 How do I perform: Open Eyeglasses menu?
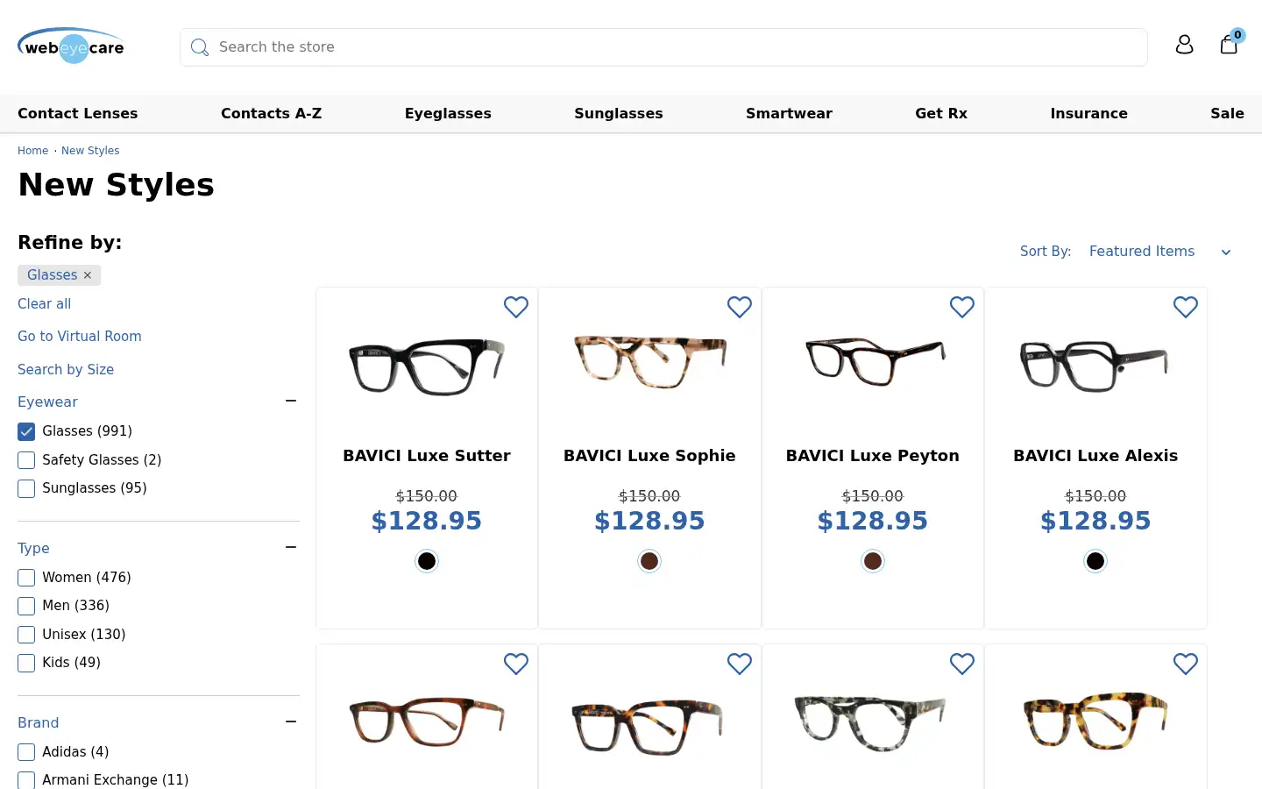coord(448,113)
